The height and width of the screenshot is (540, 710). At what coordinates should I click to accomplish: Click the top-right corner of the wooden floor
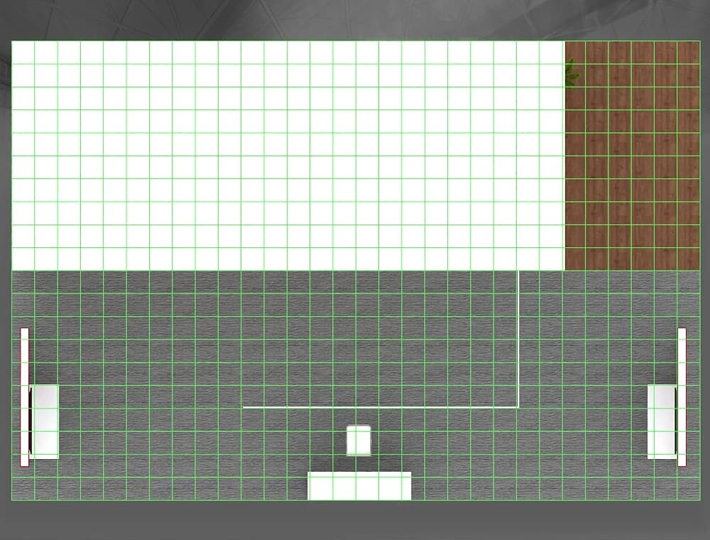pyautogui.click(x=699, y=41)
